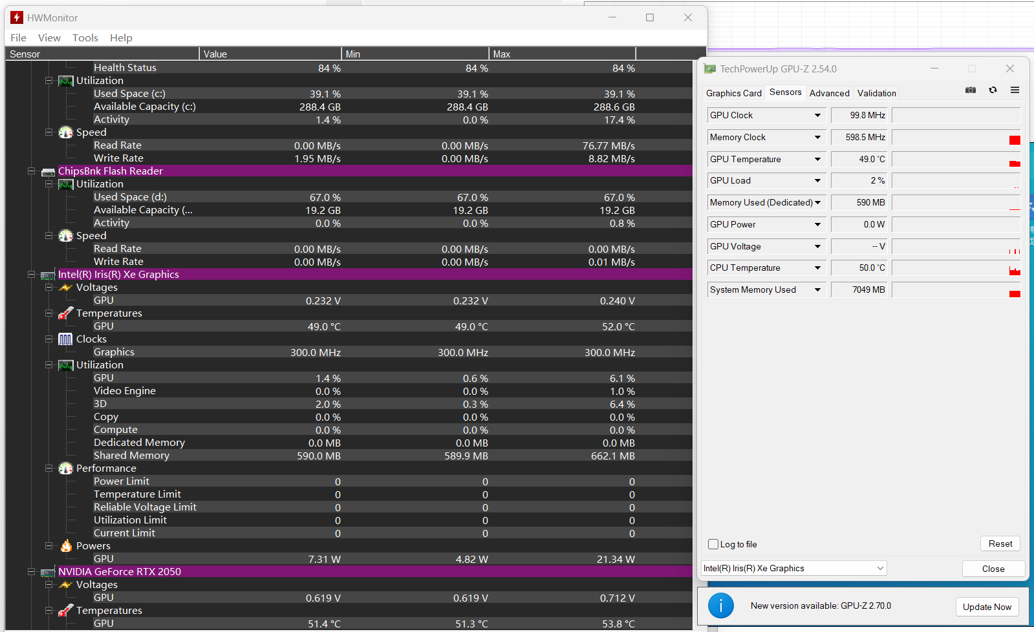Open the File menu in HWMonitor

(19, 38)
